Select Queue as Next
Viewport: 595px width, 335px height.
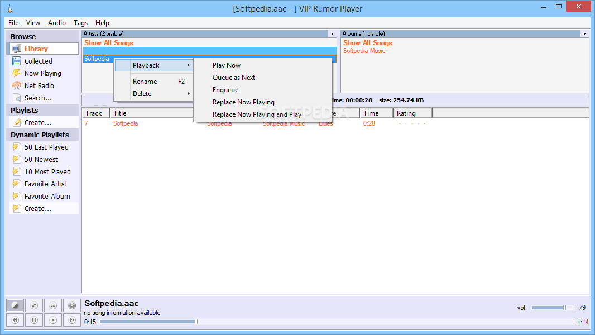(x=262, y=78)
